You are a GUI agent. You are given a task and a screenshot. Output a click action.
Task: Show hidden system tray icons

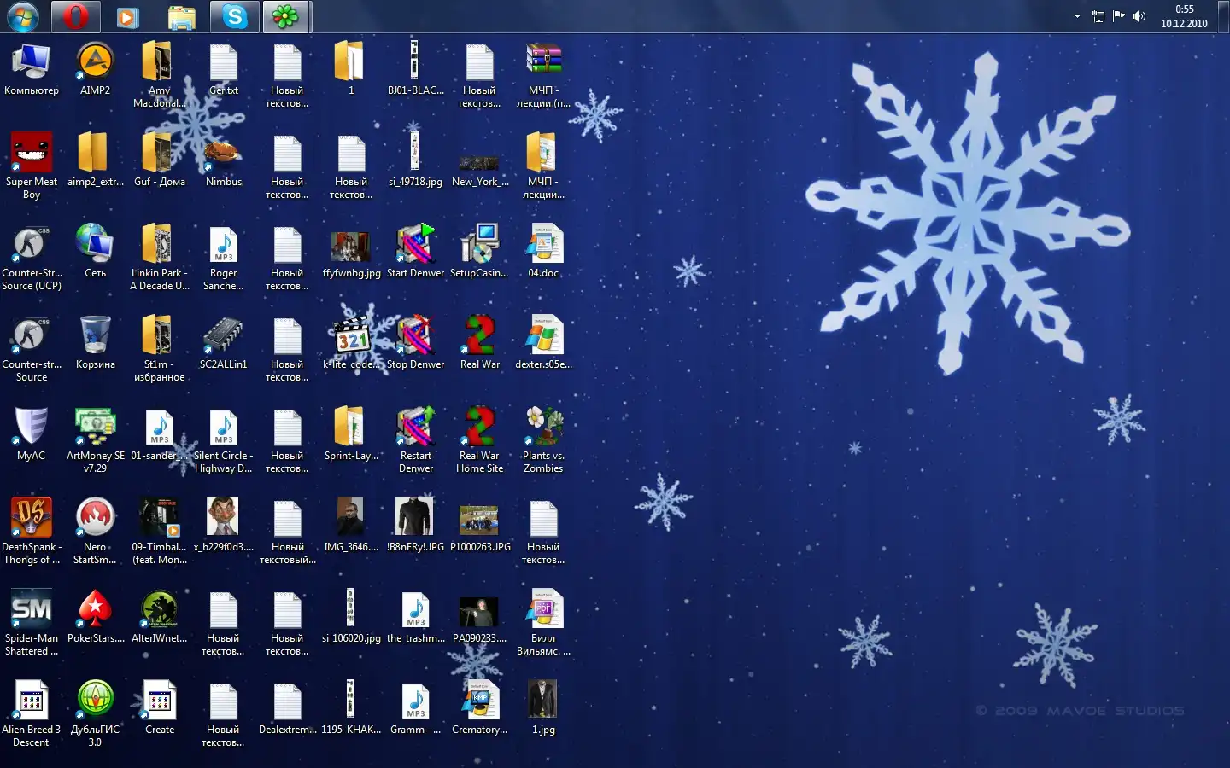[x=1077, y=16]
